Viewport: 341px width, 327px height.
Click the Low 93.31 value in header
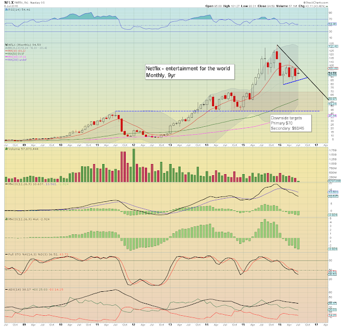[249, 6]
